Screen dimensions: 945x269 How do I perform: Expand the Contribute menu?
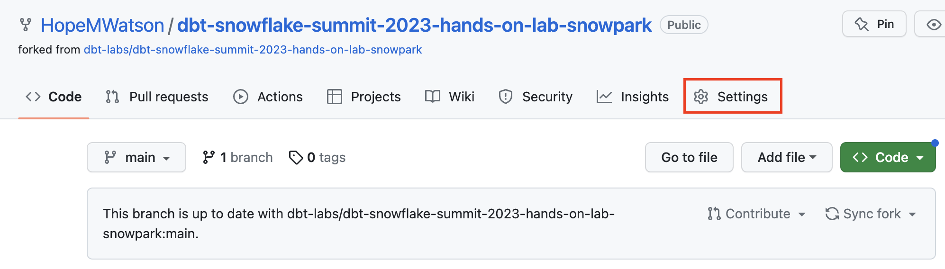point(757,214)
